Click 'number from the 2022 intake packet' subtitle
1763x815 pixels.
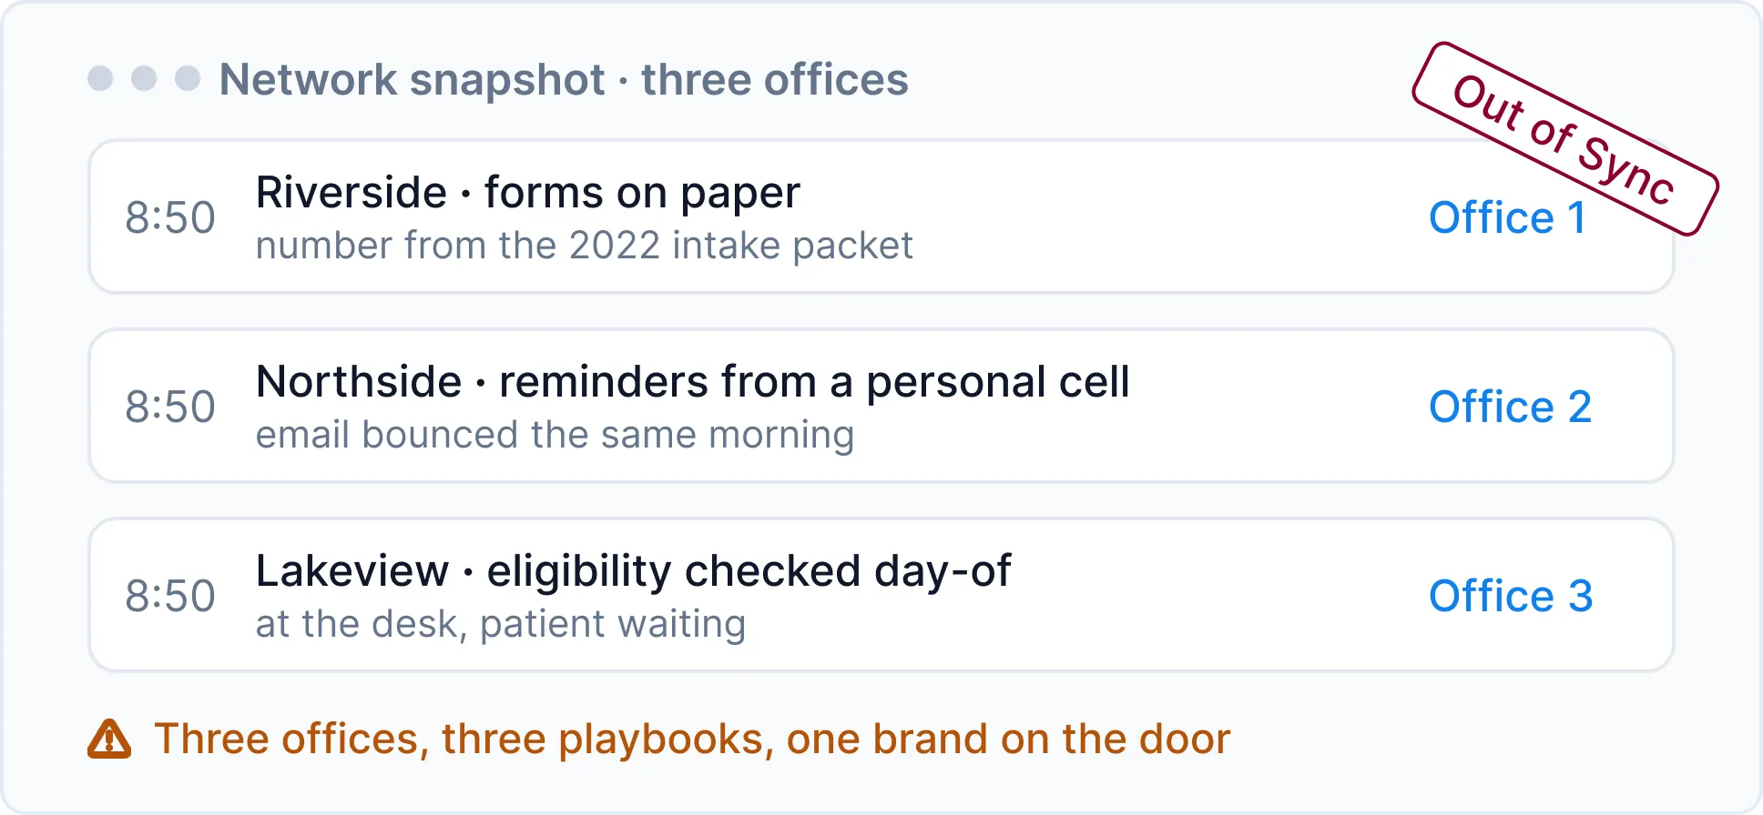coord(584,246)
